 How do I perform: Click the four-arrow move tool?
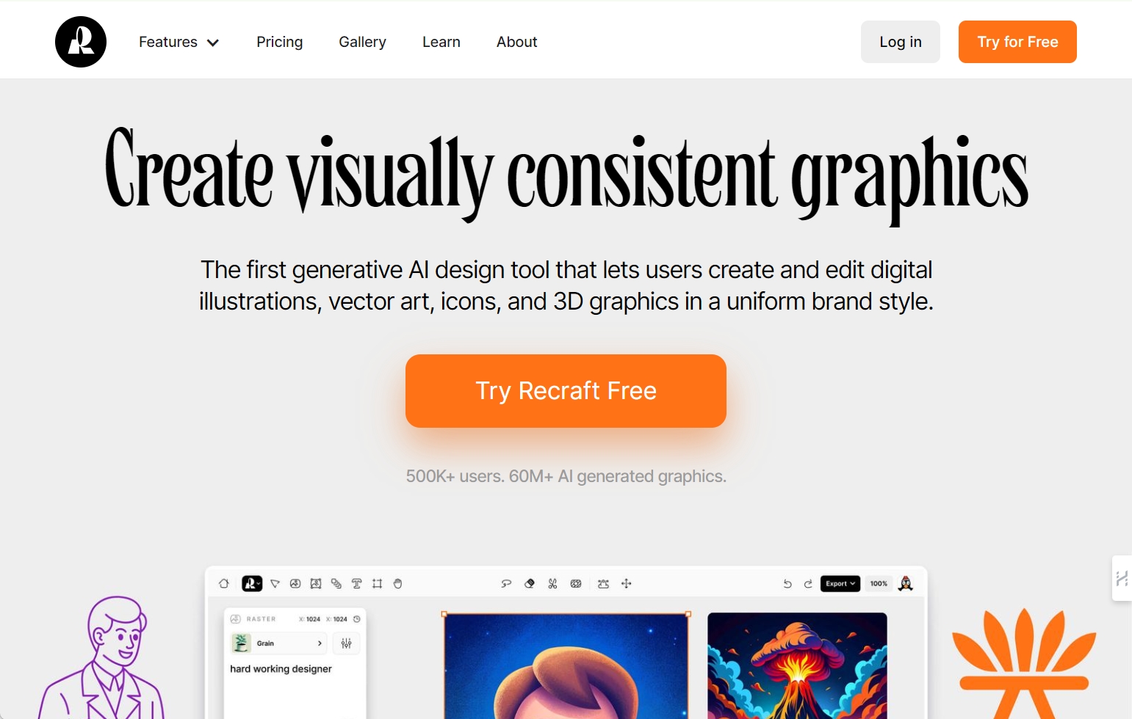[627, 584]
